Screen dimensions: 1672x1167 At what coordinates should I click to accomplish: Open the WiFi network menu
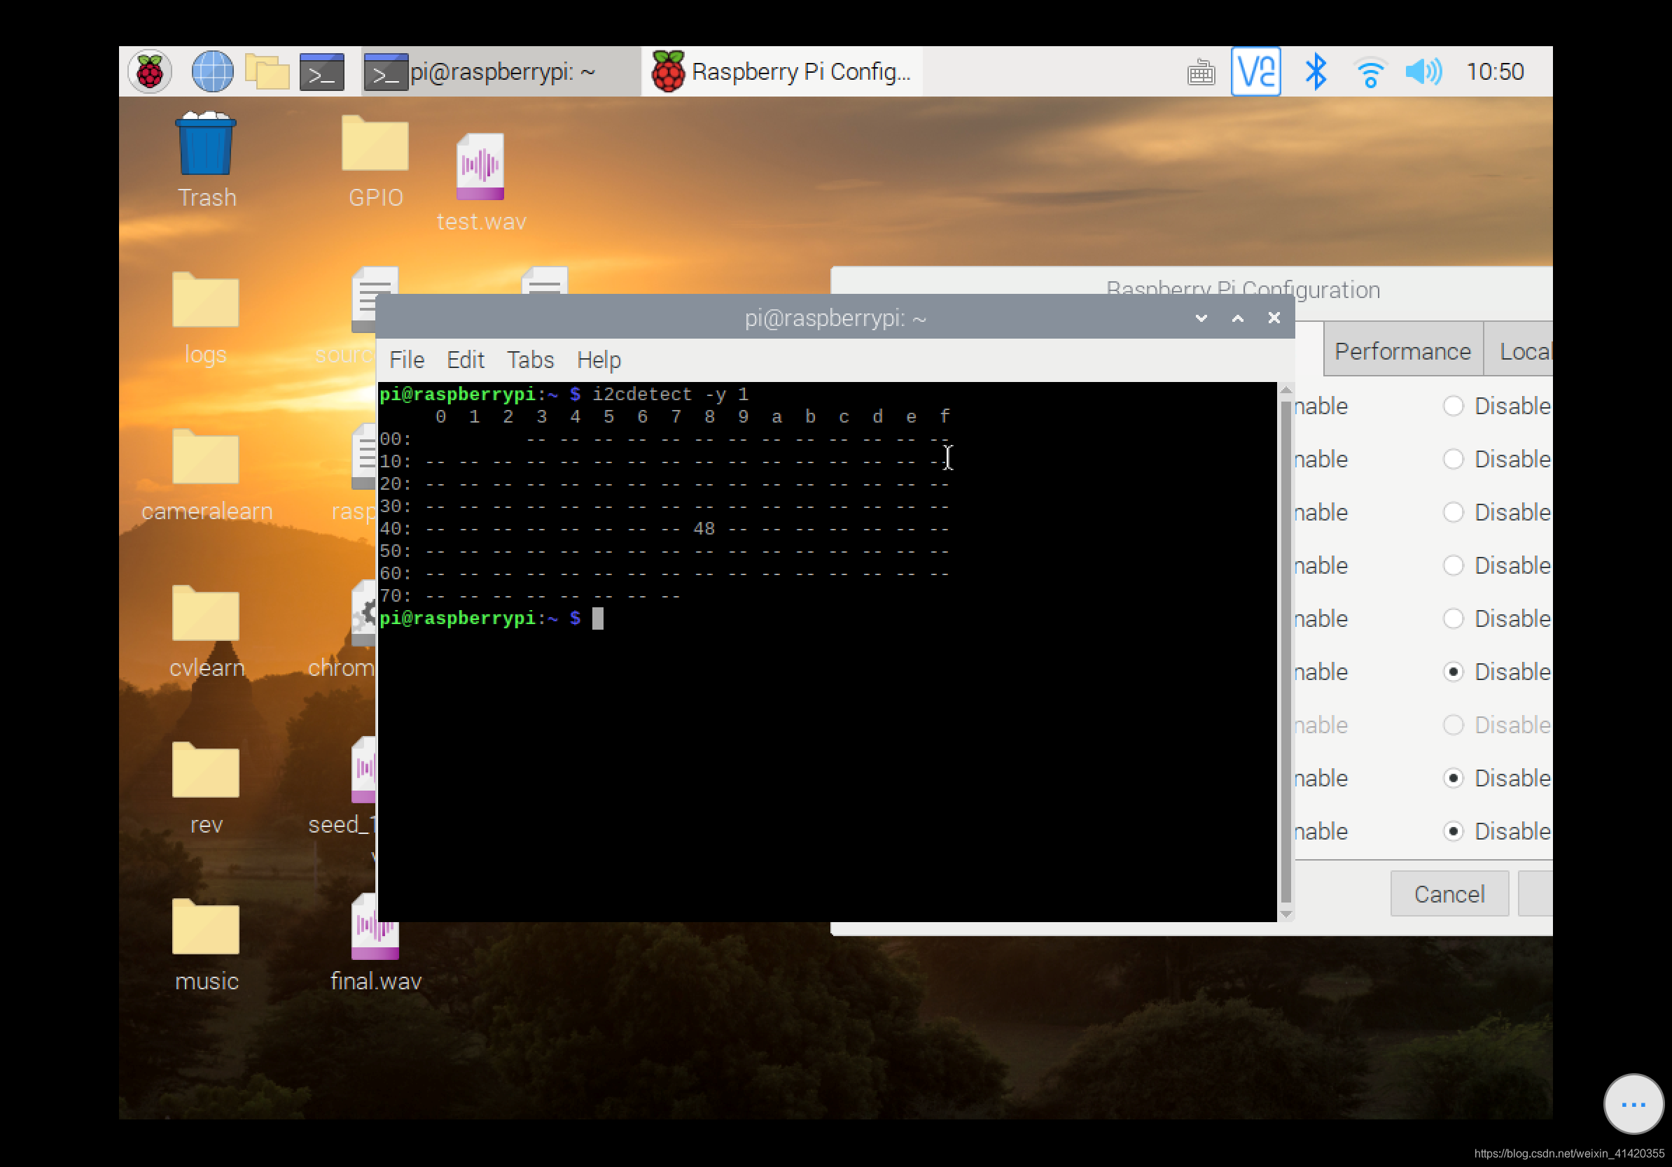(x=1370, y=72)
